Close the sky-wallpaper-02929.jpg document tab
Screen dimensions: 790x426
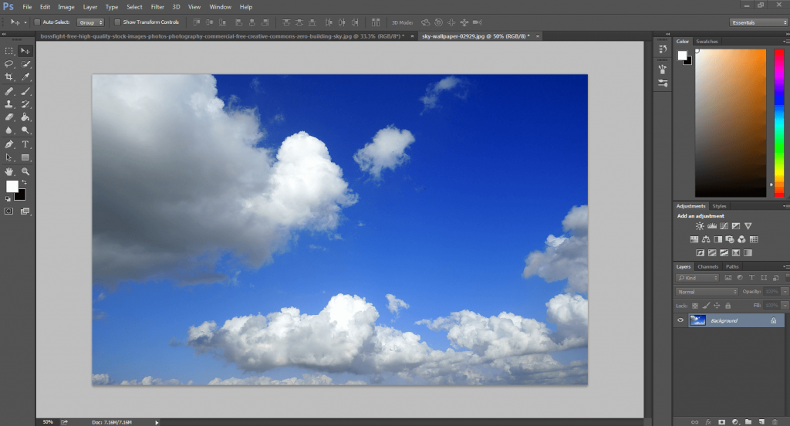[538, 36]
